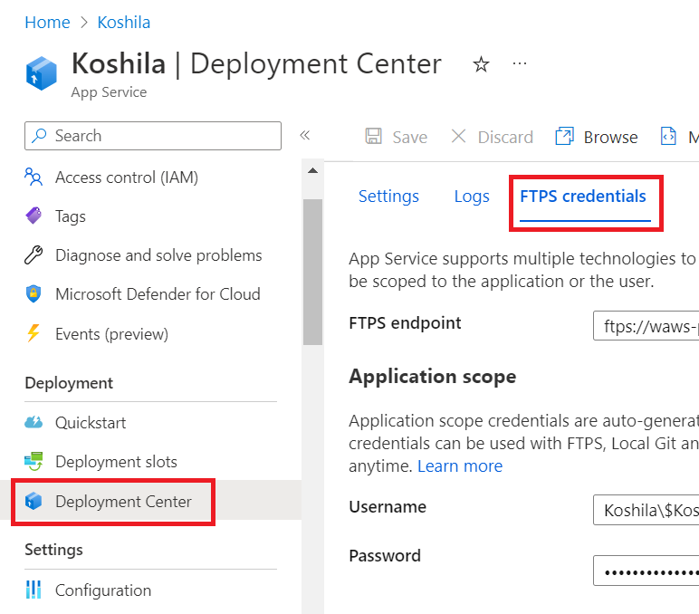Click the scrollbar up arrow in sidebar

coord(313,171)
